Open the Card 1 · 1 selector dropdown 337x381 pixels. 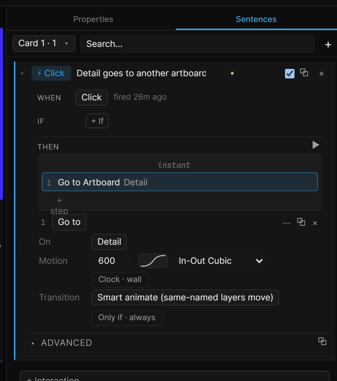[44, 44]
